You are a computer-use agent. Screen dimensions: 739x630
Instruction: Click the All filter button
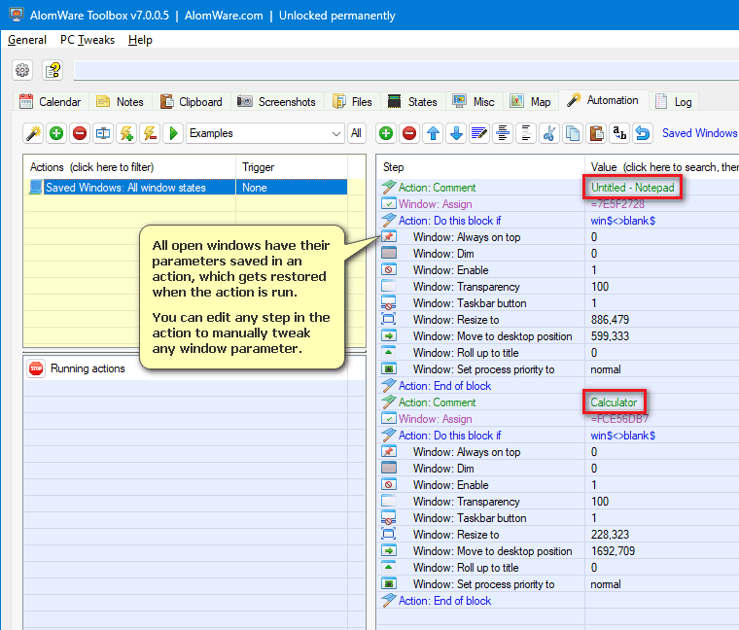[x=356, y=133]
